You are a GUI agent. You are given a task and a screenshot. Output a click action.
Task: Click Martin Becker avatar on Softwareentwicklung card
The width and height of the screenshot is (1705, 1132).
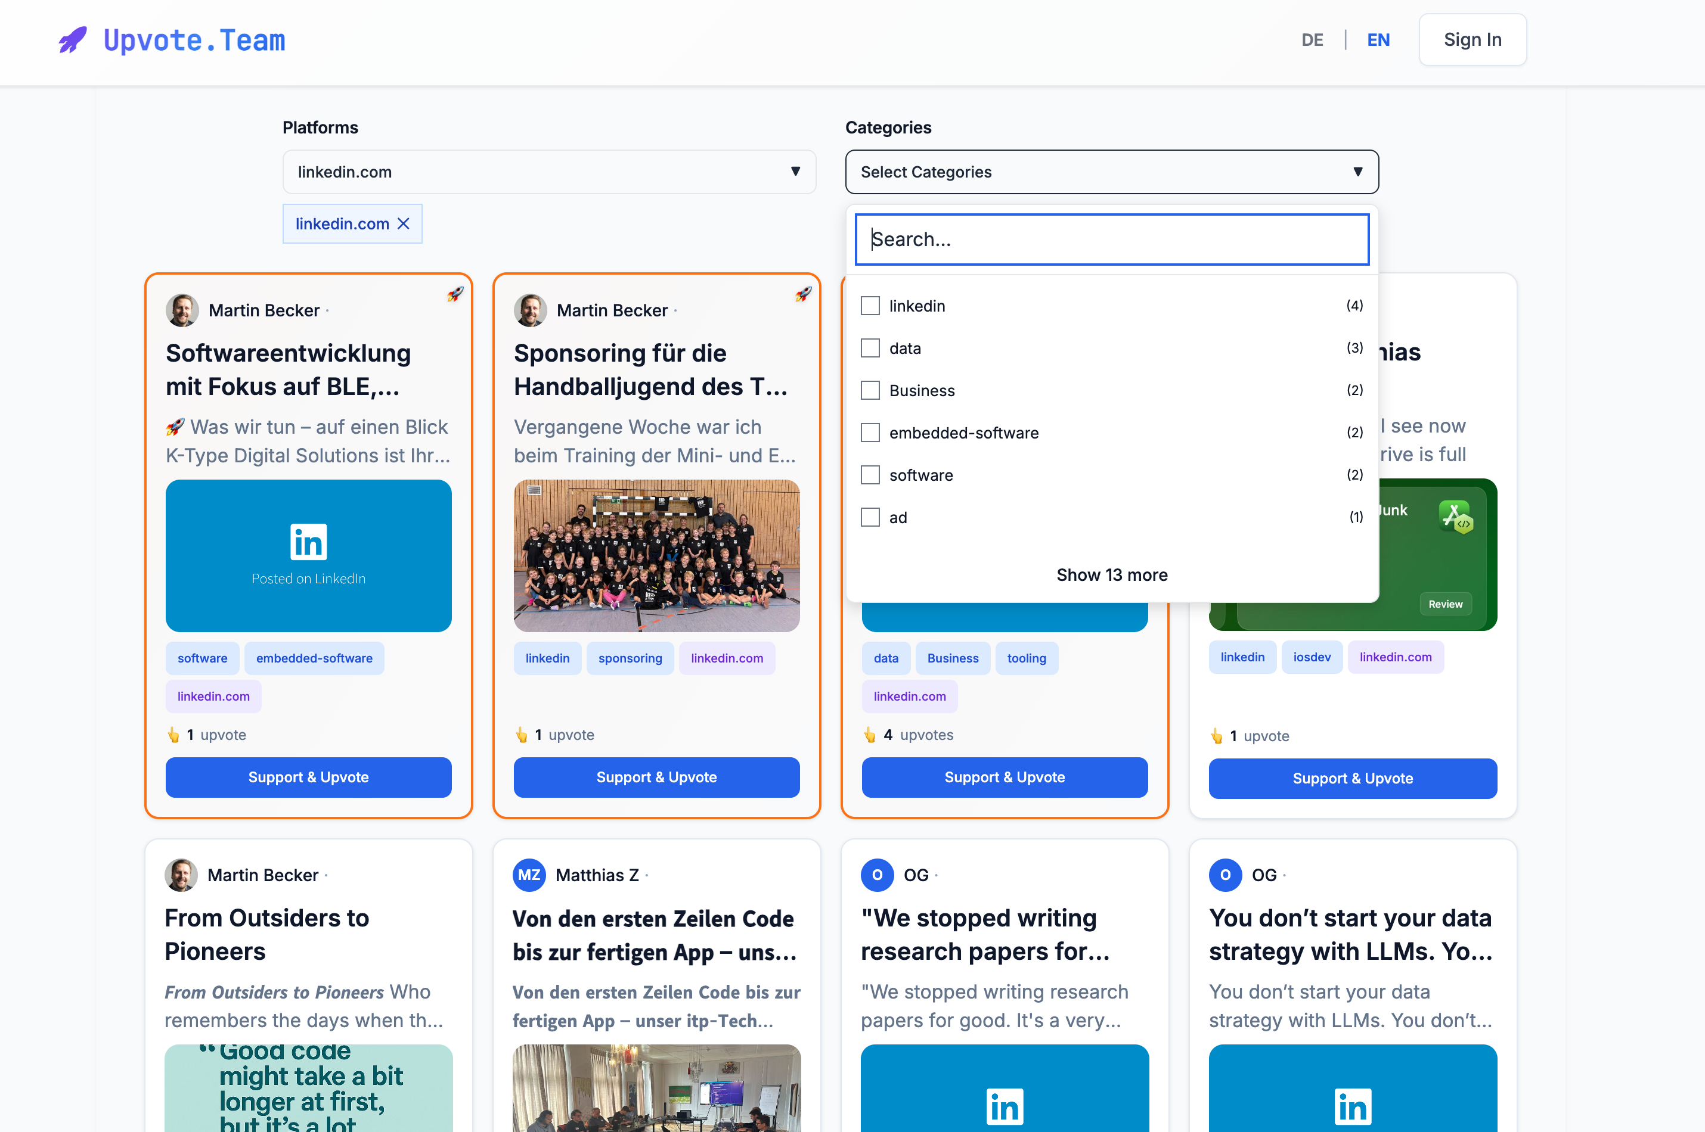[182, 310]
